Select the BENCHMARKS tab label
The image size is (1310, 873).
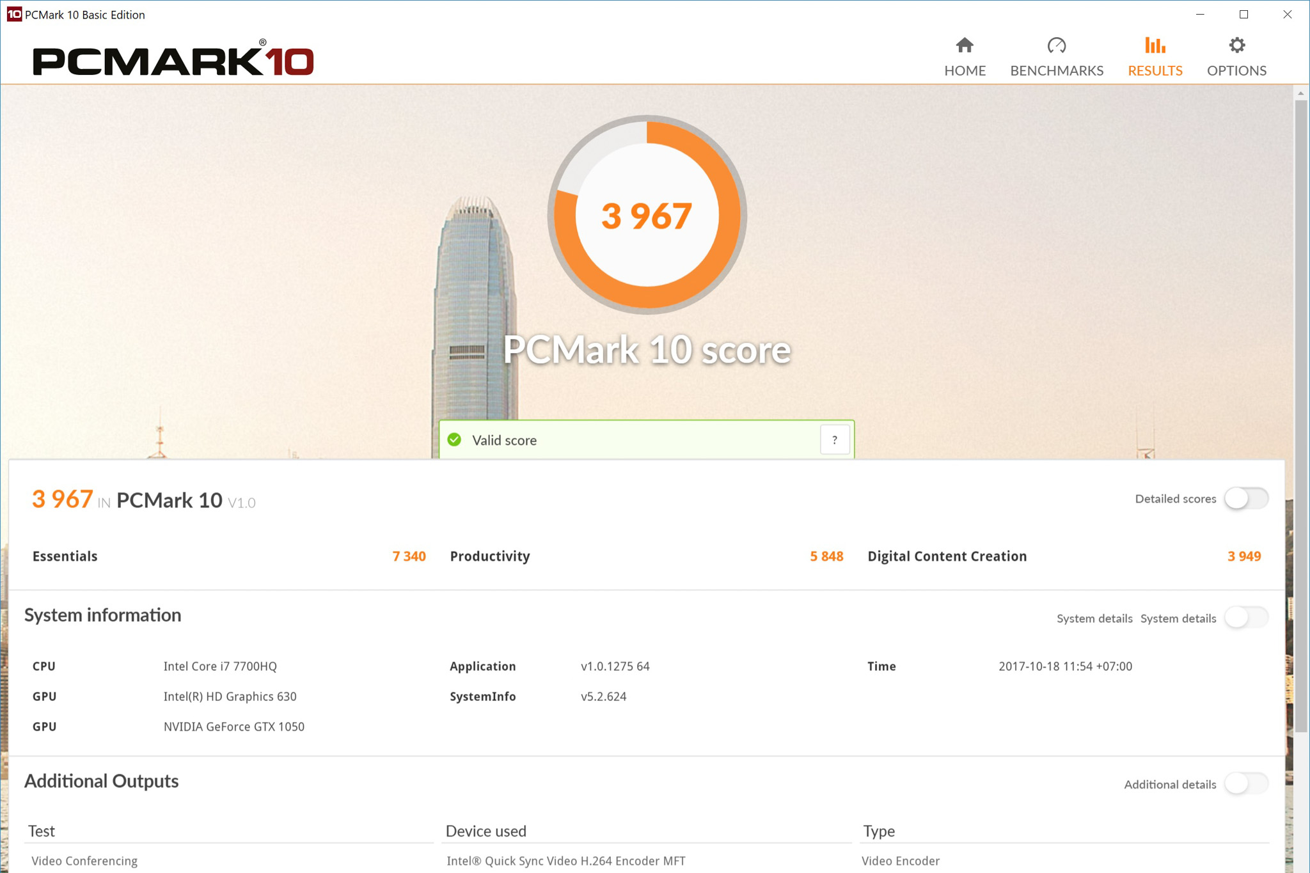1056,70
